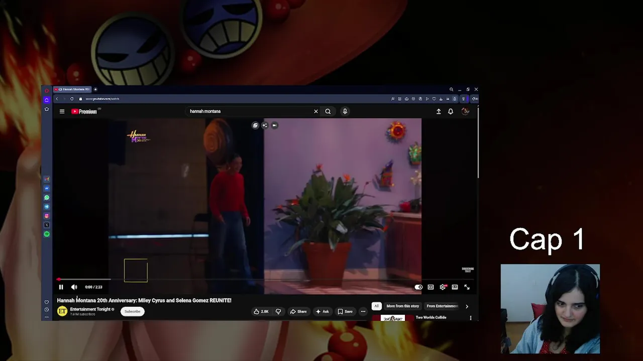Image resolution: width=643 pixels, height=361 pixels.
Task: Select the Hannah Montana browser tab
Action: [x=73, y=89]
